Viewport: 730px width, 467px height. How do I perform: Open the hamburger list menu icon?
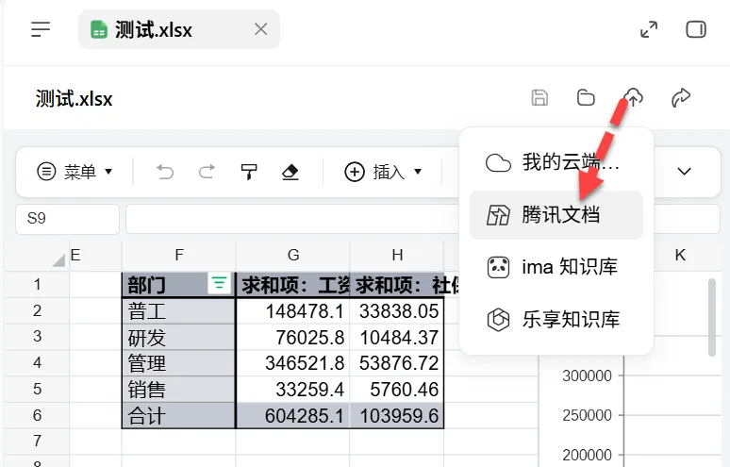tap(41, 29)
